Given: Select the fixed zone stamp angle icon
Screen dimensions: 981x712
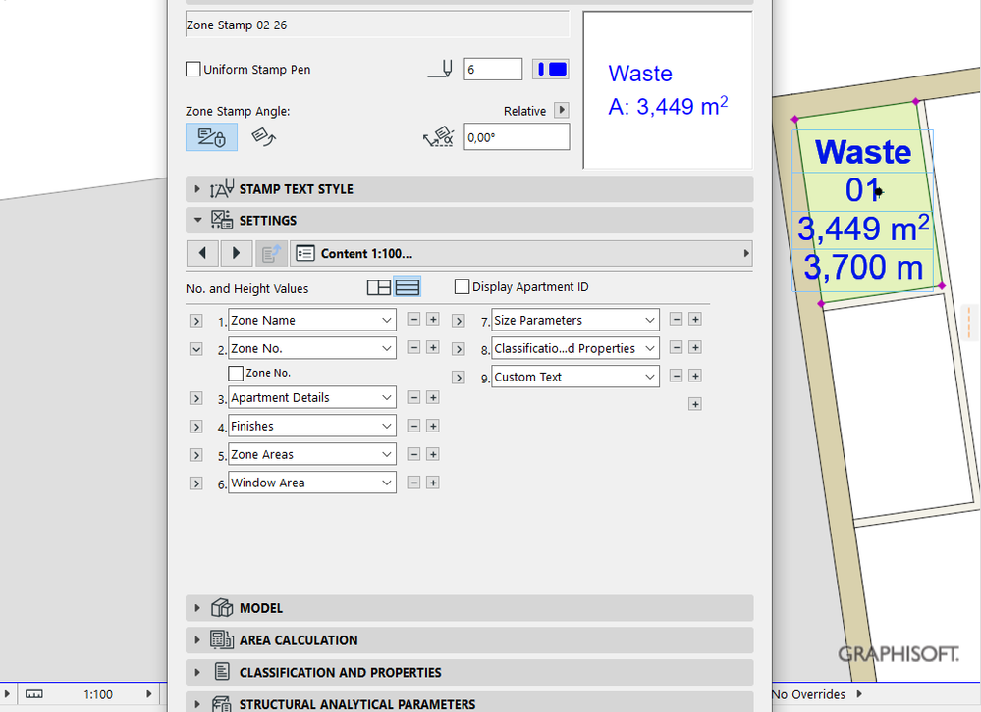Looking at the screenshot, I should pyautogui.click(x=210, y=136).
